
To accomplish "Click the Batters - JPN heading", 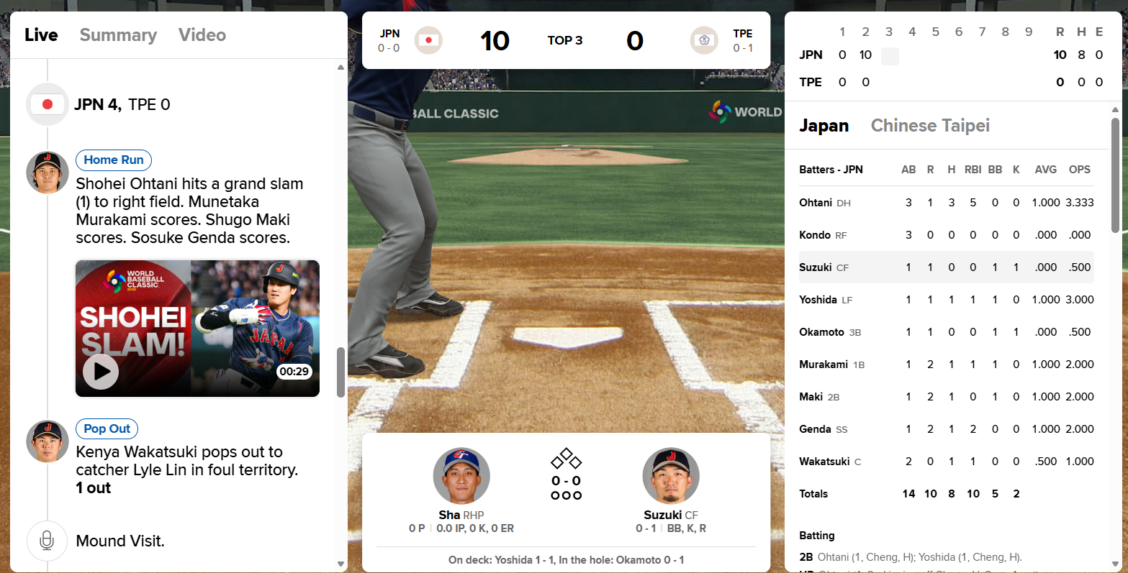I will [831, 170].
